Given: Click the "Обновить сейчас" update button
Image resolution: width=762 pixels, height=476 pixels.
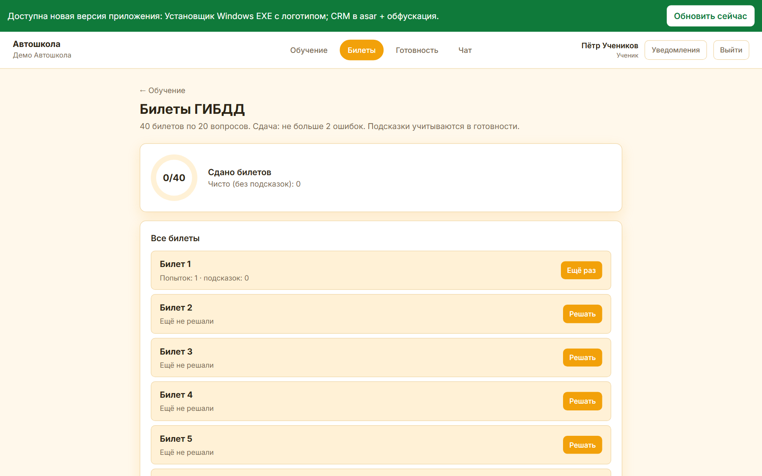Looking at the screenshot, I should (710, 16).
